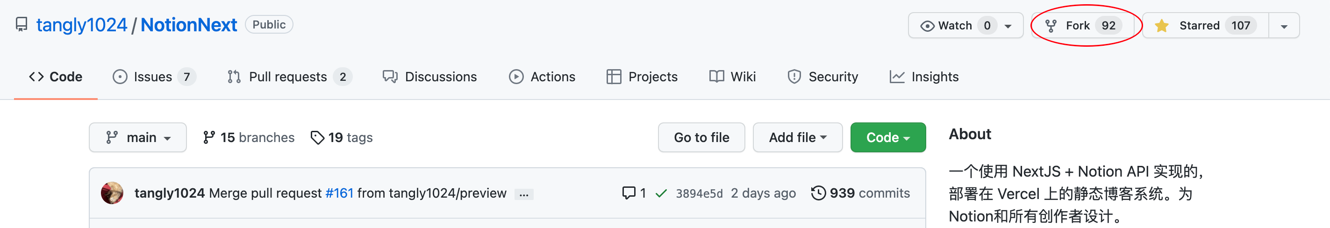Viewport: 1330px width, 228px height.
Task: Click the repository book icon beside tangly1024
Action: click(21, 25)
